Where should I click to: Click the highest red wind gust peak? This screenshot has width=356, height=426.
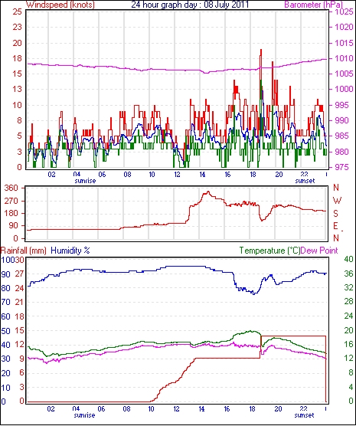[x=261, y=50]
